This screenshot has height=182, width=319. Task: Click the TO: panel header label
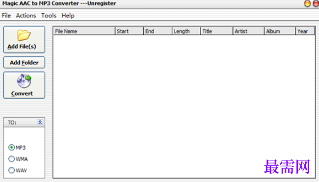[x=12, y=123]
